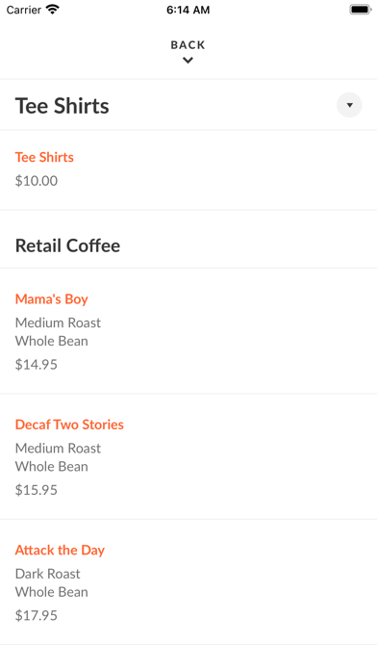
Task: Click the battery icon in status bar
Action: pyautogui.click(x=361, y=10)
